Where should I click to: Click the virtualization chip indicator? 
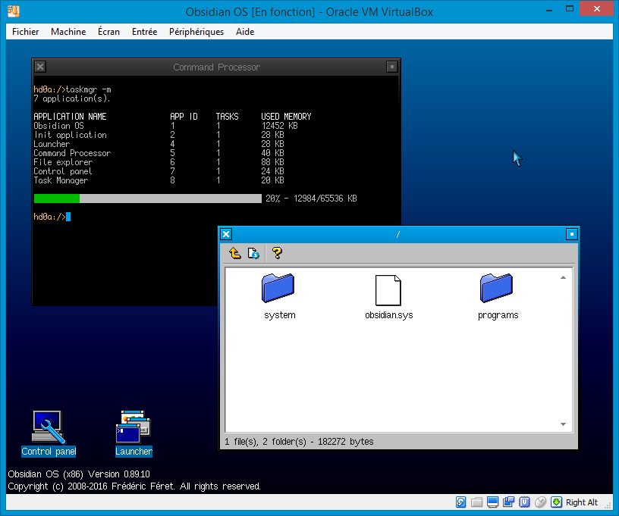pyautogui.click(x=524, y=502)
